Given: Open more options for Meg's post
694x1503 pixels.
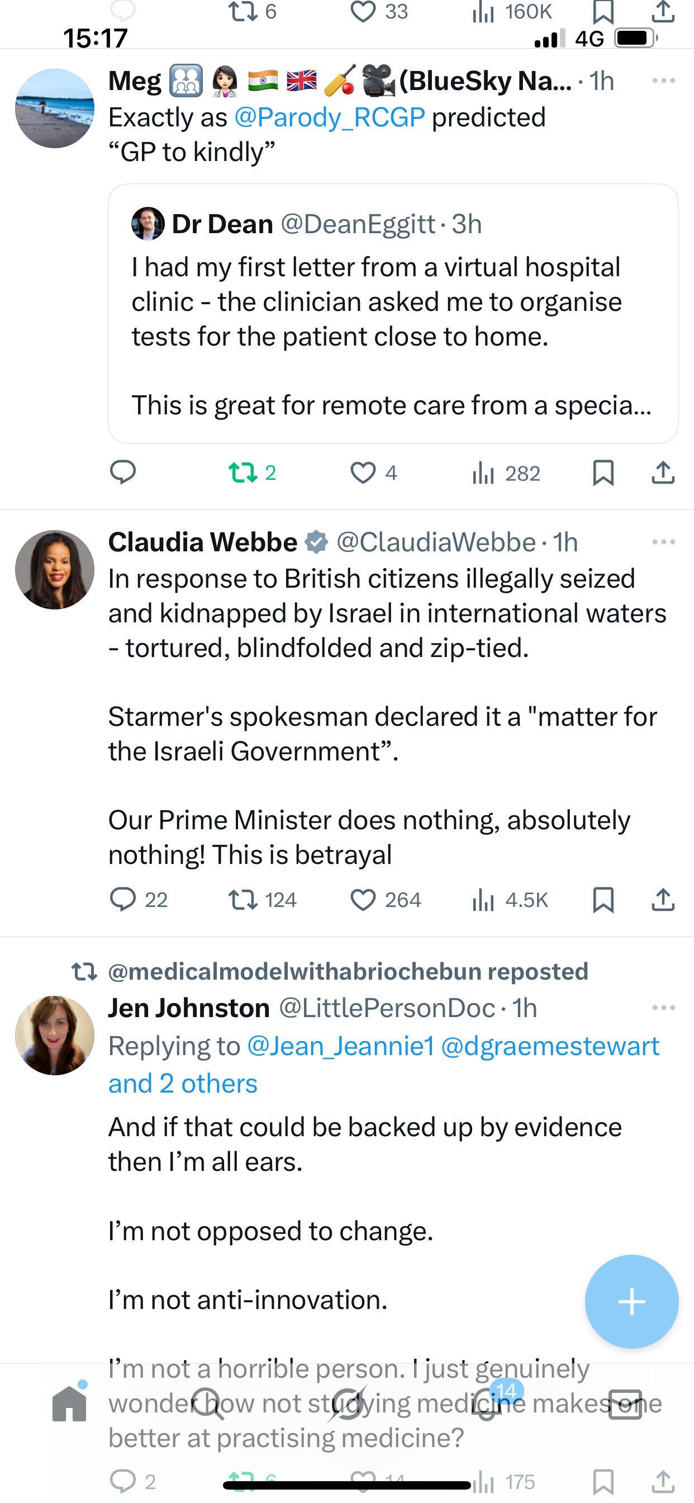Looking at the screenshot, I should coord(663,81).
